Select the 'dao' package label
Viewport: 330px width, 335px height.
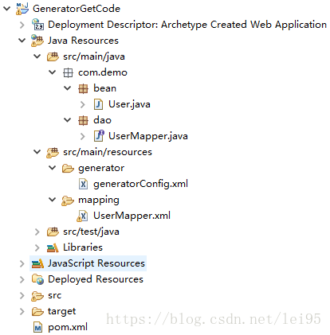[103, 120]
